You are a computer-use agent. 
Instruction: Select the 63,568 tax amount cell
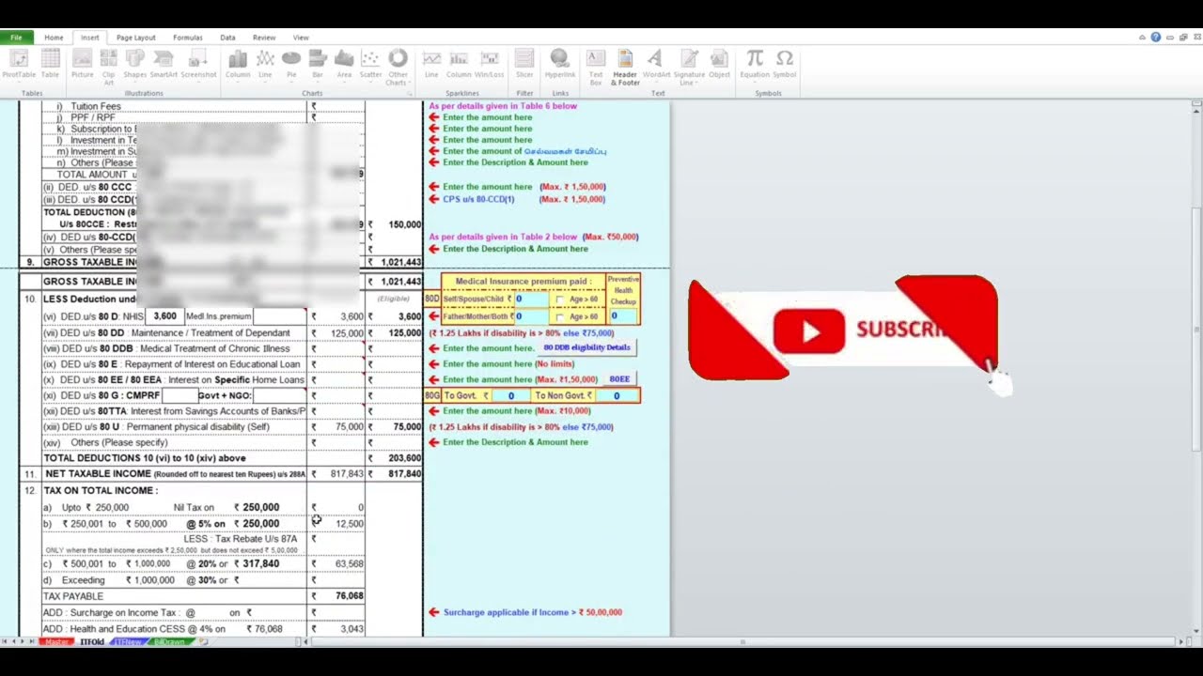tap(336, 564)
